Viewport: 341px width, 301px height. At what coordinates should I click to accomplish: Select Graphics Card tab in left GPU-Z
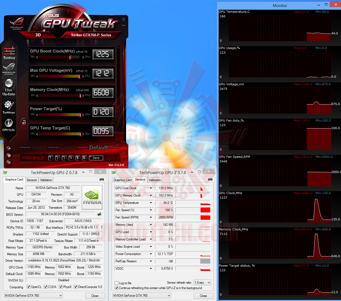click(x=14, y=179)
